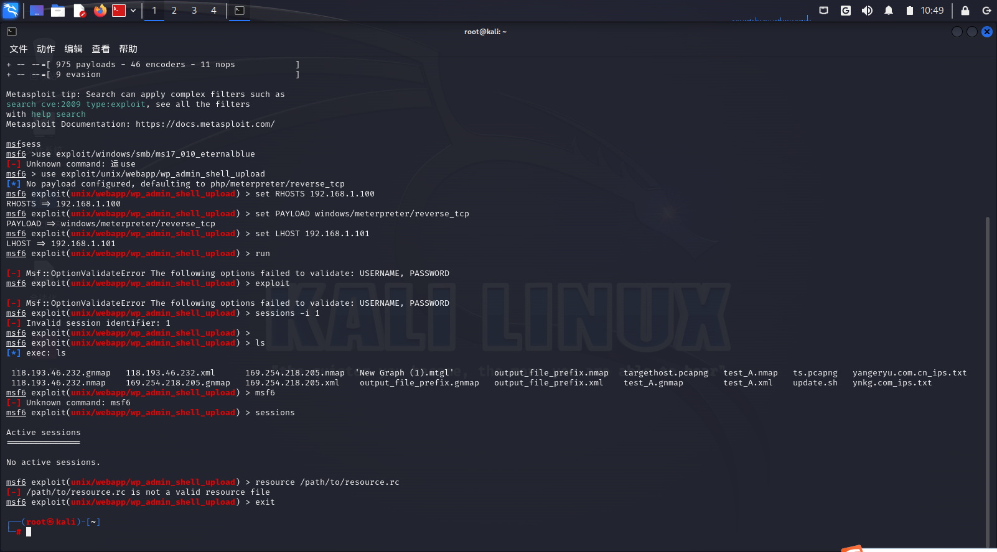997x552 pixels.
Task: Click the G tray icon
Action: [x=846, y=11]
